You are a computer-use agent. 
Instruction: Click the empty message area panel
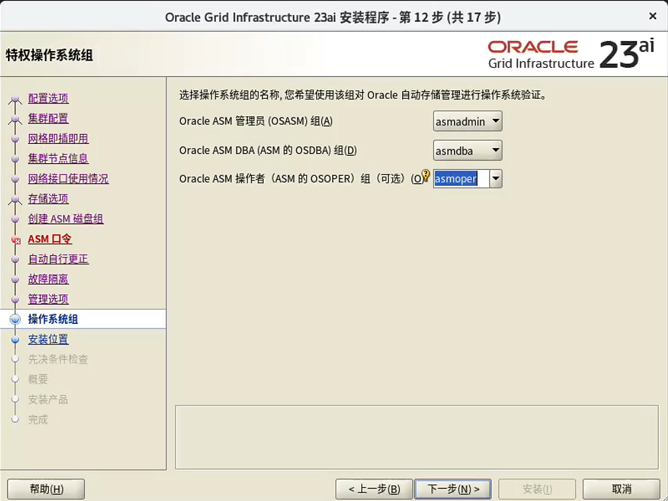(416, 437)
